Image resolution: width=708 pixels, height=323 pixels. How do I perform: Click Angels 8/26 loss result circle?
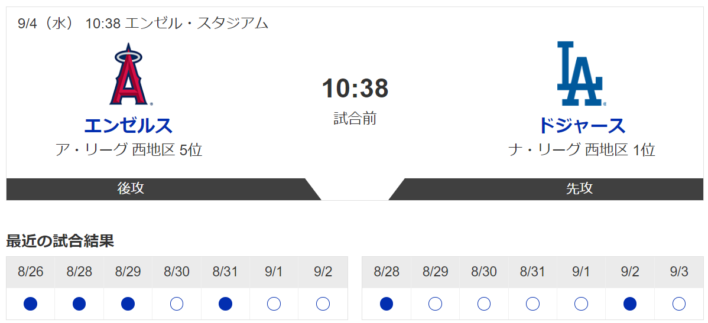pyautogui.click(x=30, y=304)
